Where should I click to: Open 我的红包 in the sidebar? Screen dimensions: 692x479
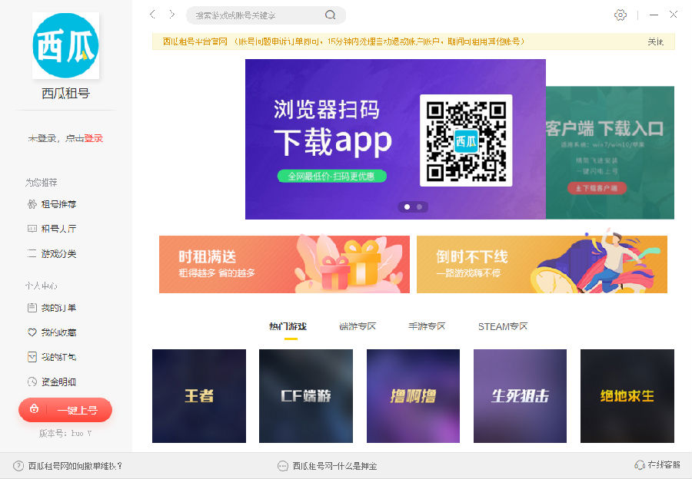point(58,358)
